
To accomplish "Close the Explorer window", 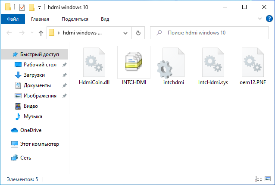I will [264, 7].
